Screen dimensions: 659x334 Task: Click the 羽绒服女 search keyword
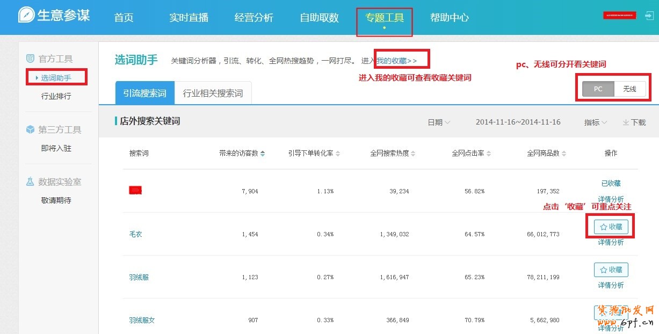(x=142, y=320)
